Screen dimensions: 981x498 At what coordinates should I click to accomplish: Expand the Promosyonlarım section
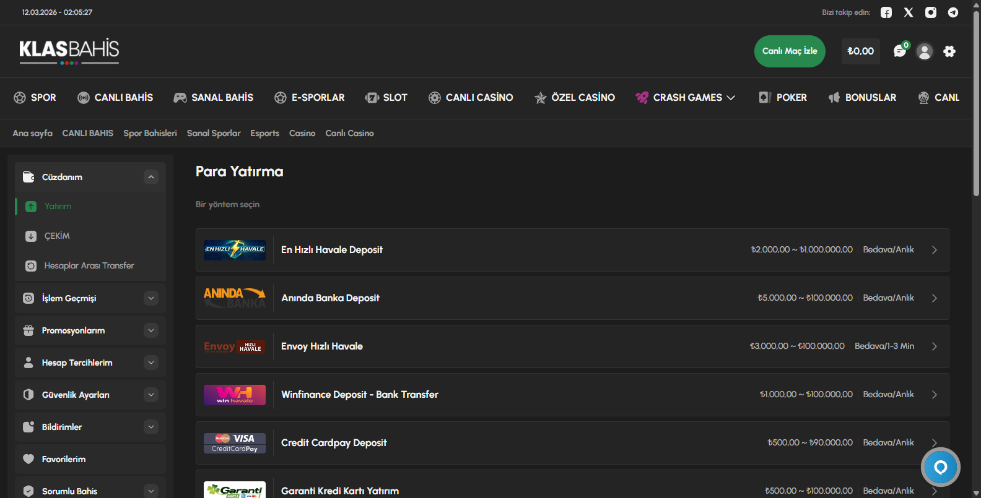click(x=151, y=330)
